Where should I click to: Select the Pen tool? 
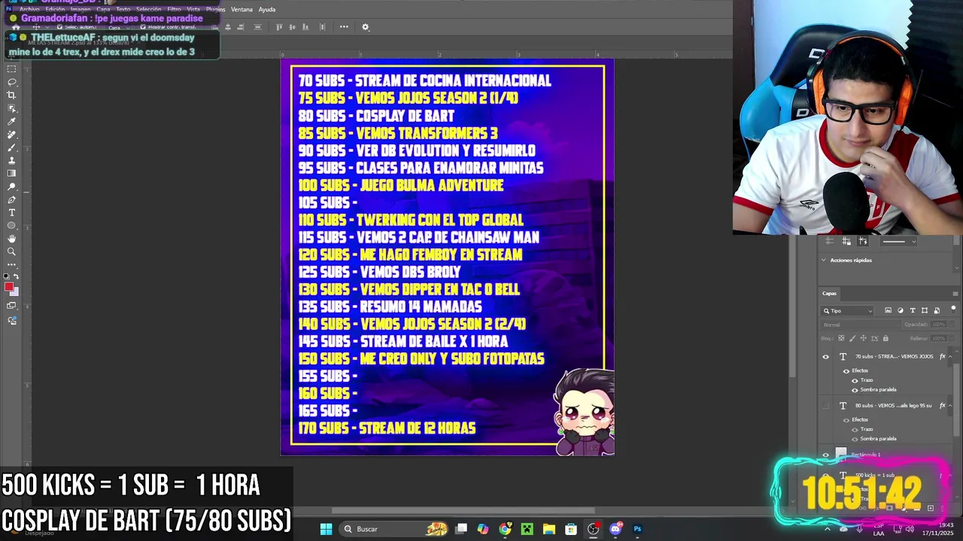(x=11, y=200)
